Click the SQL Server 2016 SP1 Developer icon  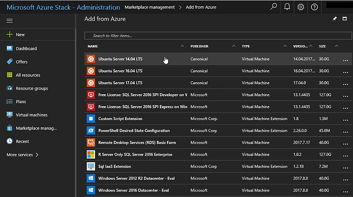(x=91, y=95)
